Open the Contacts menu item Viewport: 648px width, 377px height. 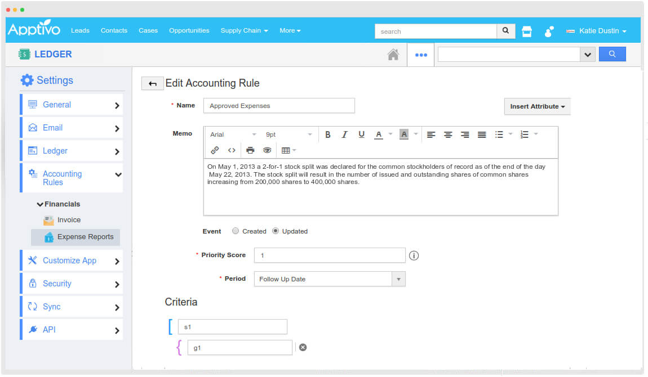(x=114, y=31)
